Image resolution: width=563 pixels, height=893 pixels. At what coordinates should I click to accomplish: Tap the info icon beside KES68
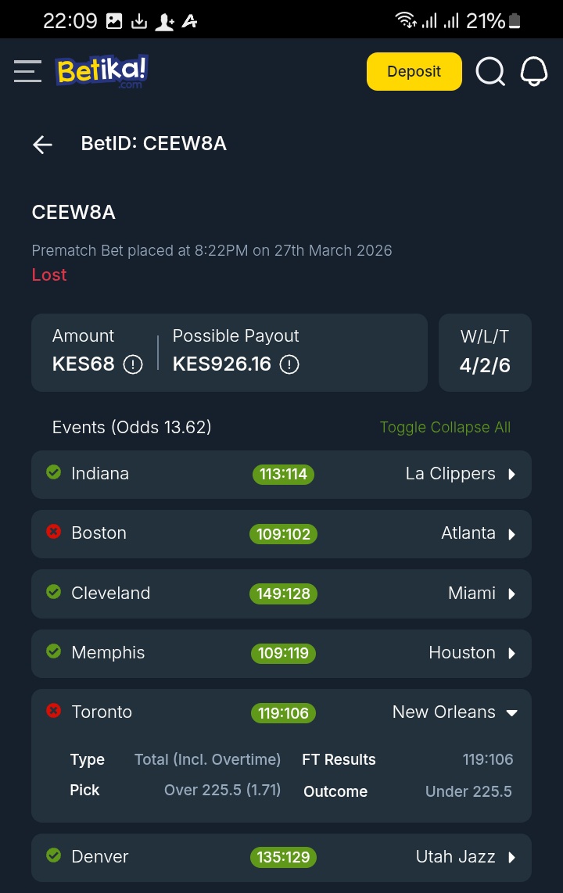tap(133, 364)
